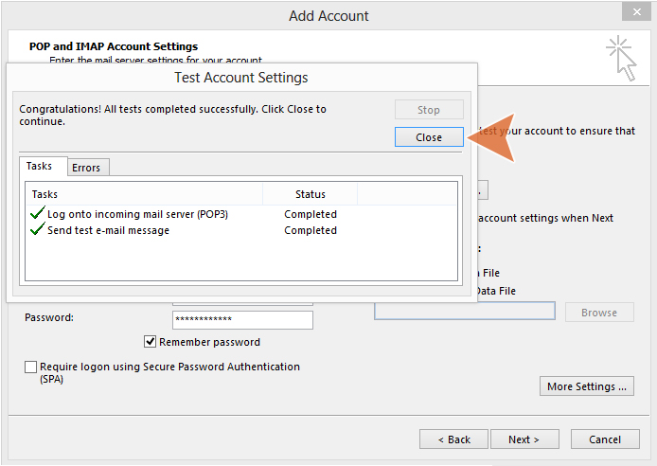Enable Require logon using Secure Password Authentication
657x466 pixels.
click(31, 367)
